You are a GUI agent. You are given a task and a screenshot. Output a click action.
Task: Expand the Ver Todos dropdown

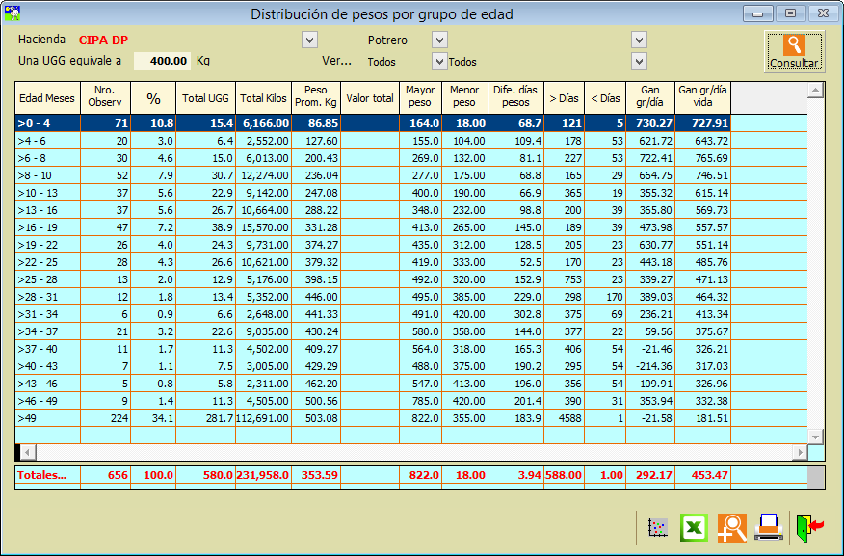(439, 62)
